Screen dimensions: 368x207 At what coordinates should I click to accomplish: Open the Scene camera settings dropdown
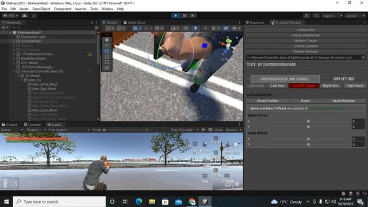tap(236, 28)
